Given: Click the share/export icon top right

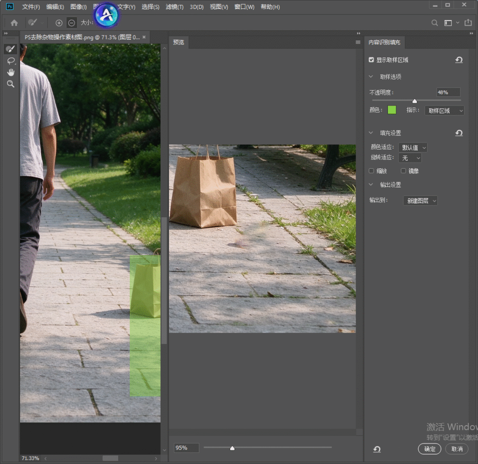Looking at the screenshot, I should (468, 22).
